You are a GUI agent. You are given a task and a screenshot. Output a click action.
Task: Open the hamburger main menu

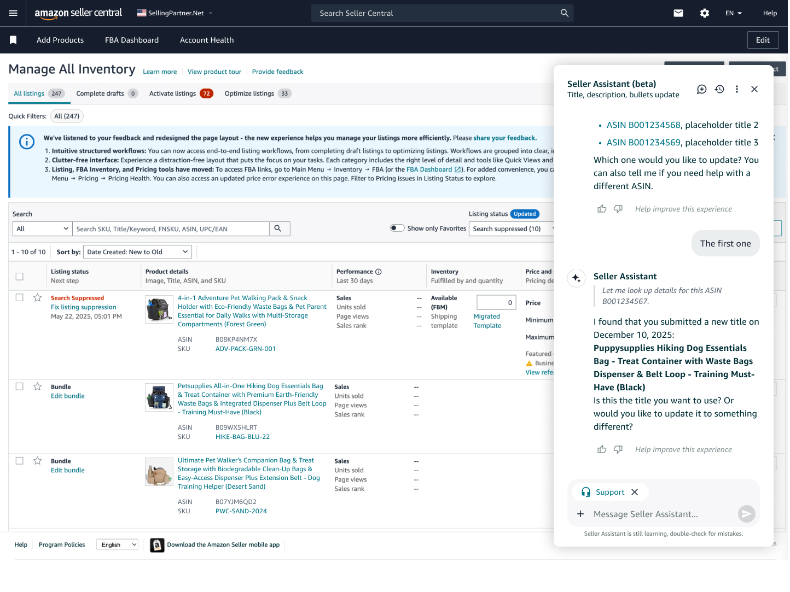[x=13, y=13]
